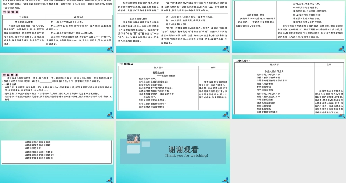346x183 pixels.
Task: Click the line '去吧,去吧,唱生命的飞奔。'
Action: (307, 4)
